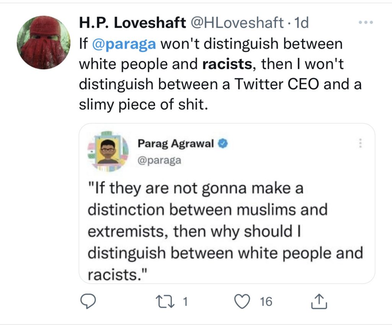
Task: Click the word "racists" in bold in the tweet
Action: (x=227, y=64)
